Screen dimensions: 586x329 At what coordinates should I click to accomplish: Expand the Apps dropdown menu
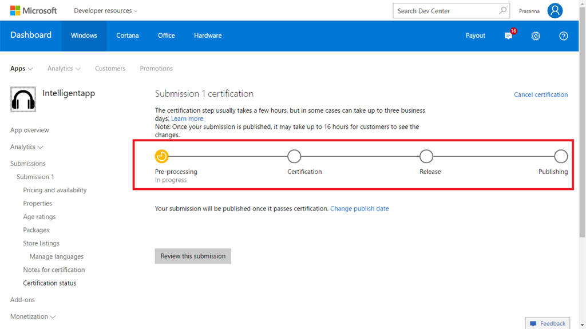(x=21, y=69)
